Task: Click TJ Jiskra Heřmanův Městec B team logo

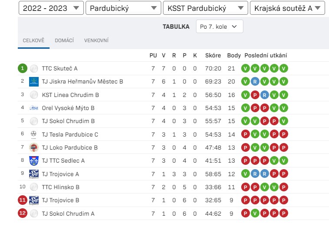Action: click(34, 82)
